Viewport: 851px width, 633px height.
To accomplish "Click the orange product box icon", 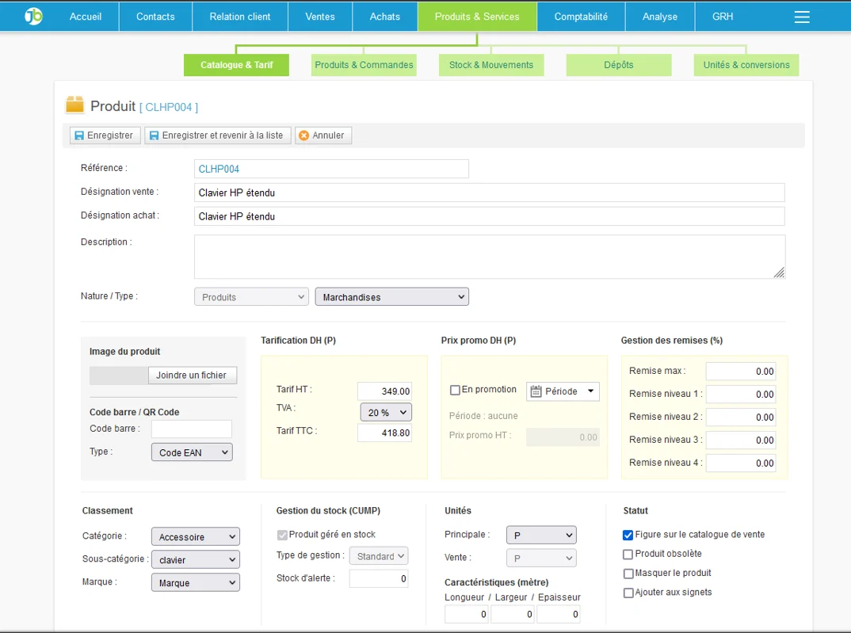I will tap(74, 105).
